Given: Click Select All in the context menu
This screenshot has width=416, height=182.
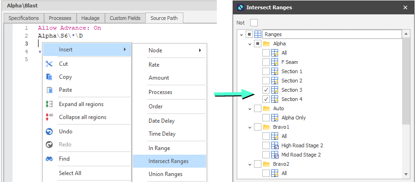Looking at the screenshot, I should pyautogui.click(x=87, y=173).
